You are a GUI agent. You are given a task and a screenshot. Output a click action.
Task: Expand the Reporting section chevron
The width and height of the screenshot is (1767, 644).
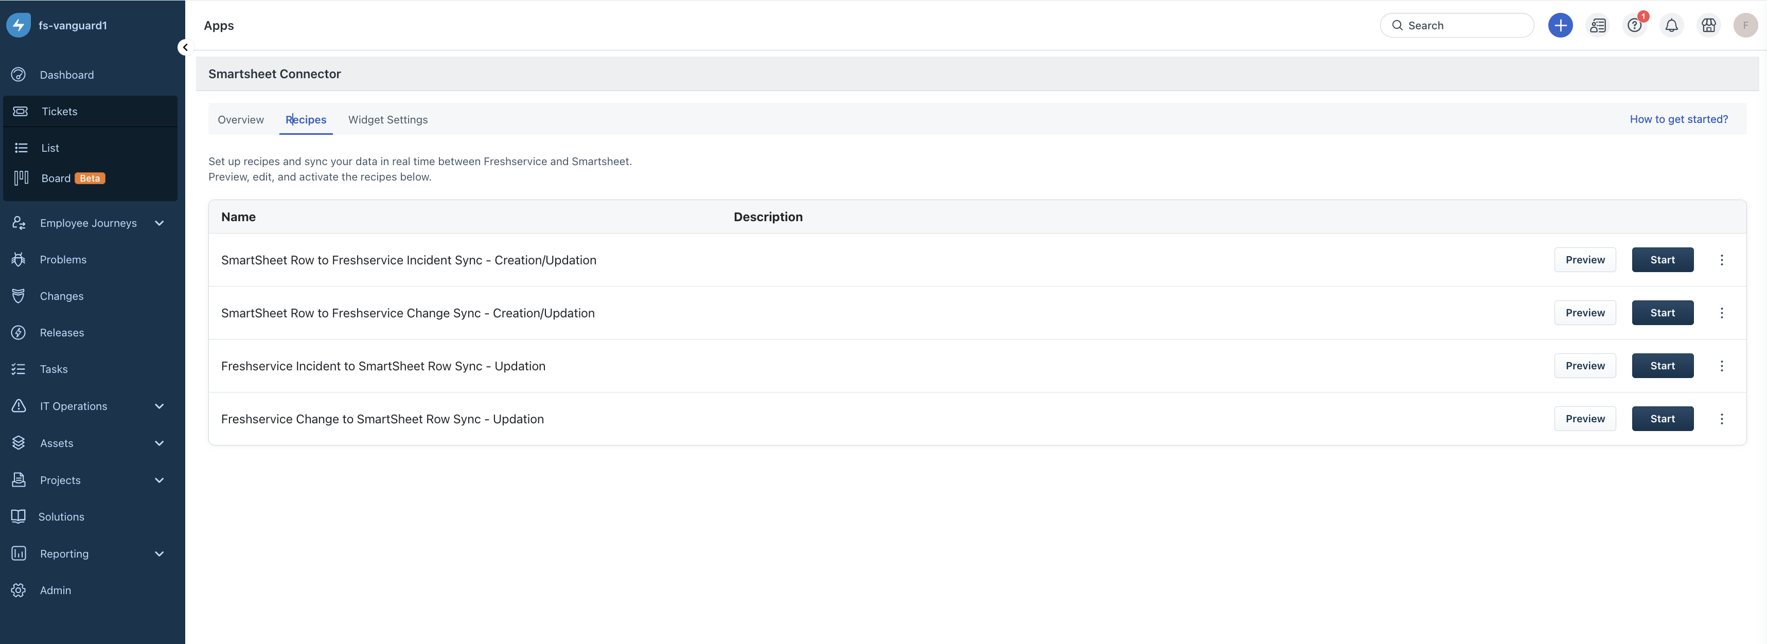click(159, 553)
